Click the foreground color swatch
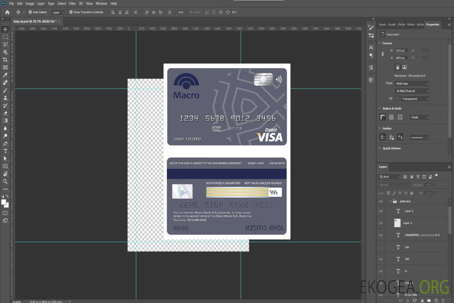The height and width of the screenshot is (303, 454). click(x=3, y=202)
